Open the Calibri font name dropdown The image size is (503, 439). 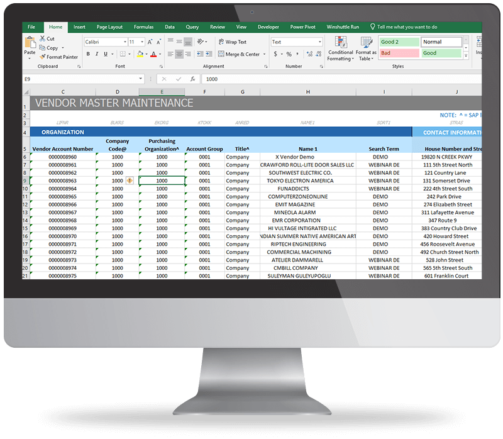pos(124,42)
